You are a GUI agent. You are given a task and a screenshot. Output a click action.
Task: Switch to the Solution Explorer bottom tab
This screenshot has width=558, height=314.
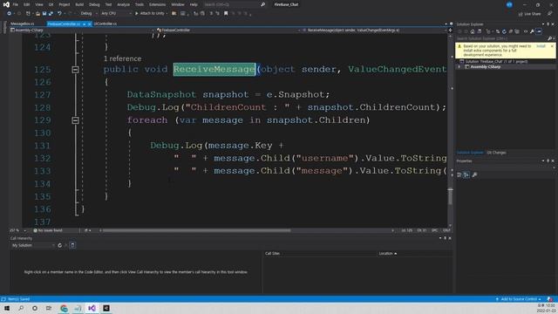tap(470, 153)
